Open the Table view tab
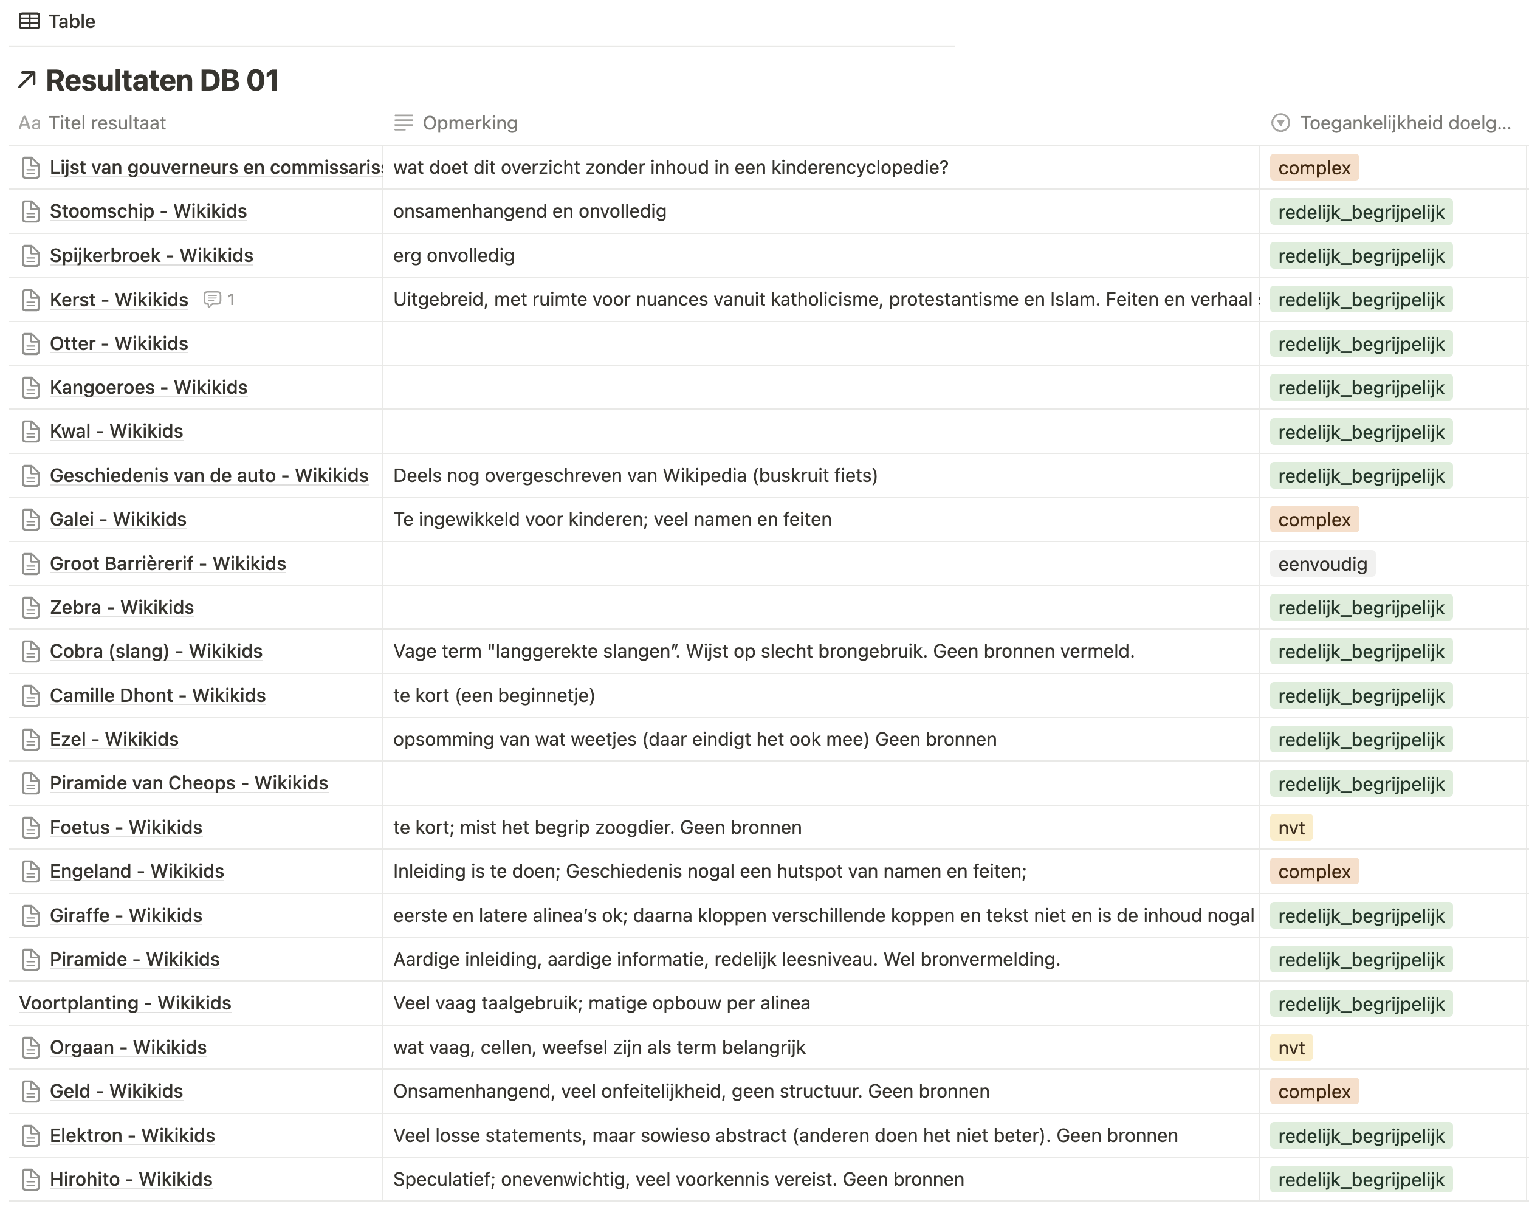 tap(71, 21)
